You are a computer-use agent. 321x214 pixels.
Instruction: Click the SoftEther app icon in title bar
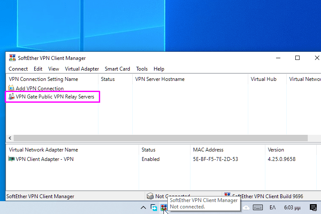click(12, 58)
